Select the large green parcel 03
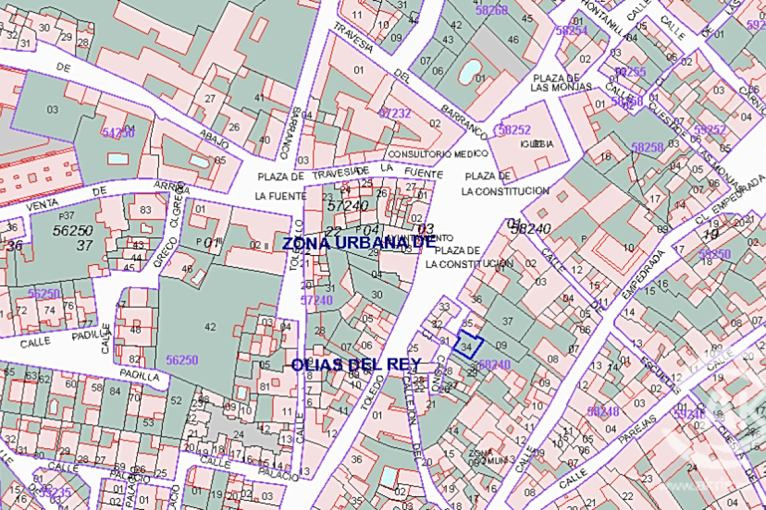 (52, 110)
